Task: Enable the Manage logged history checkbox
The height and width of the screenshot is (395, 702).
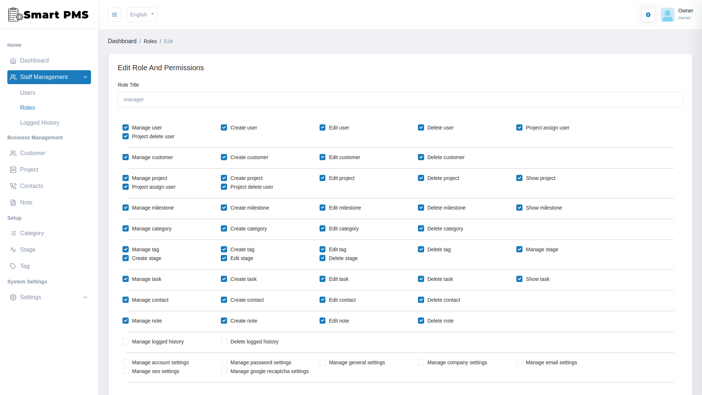Action: [x=125, y=341]
